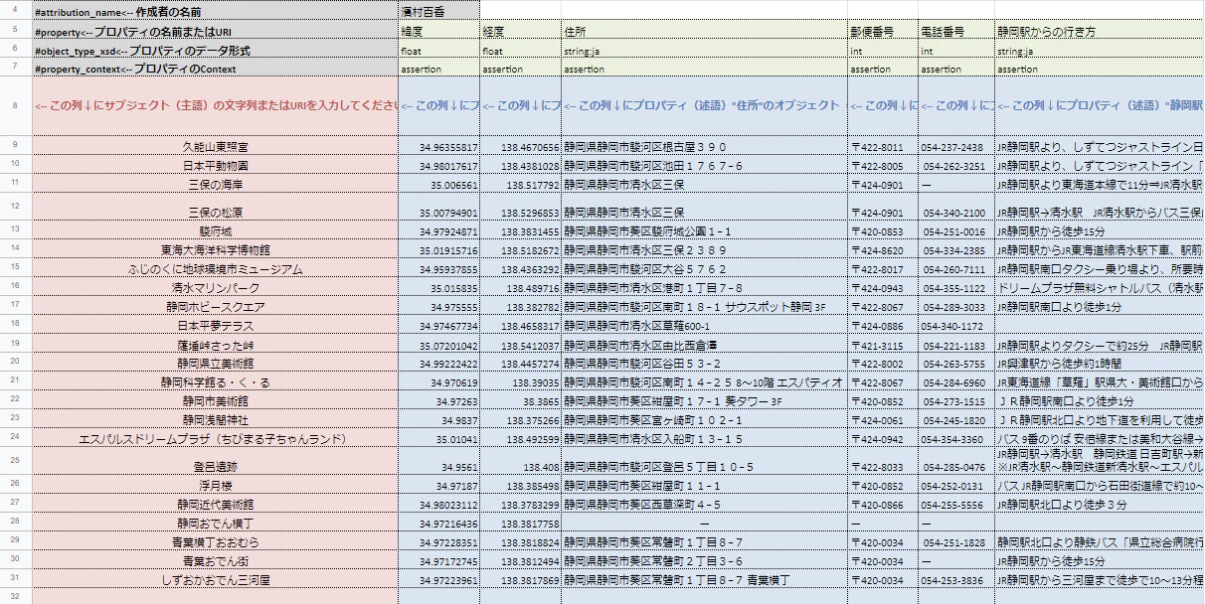Click the エスパルスドリームプラザ cell
This screenshot has height=604, width=1205.
point(215,439)
